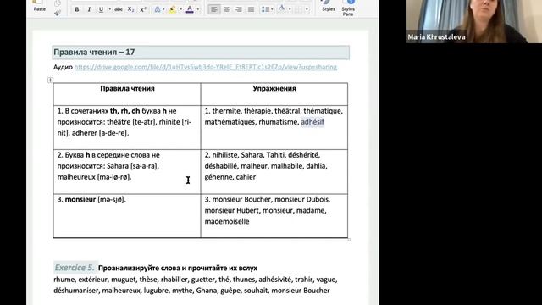Click the "Maria Khrustaleva" name label
The width and height of the screenshot is (542, 305).
pyautogui.click(x=436, y=37)
